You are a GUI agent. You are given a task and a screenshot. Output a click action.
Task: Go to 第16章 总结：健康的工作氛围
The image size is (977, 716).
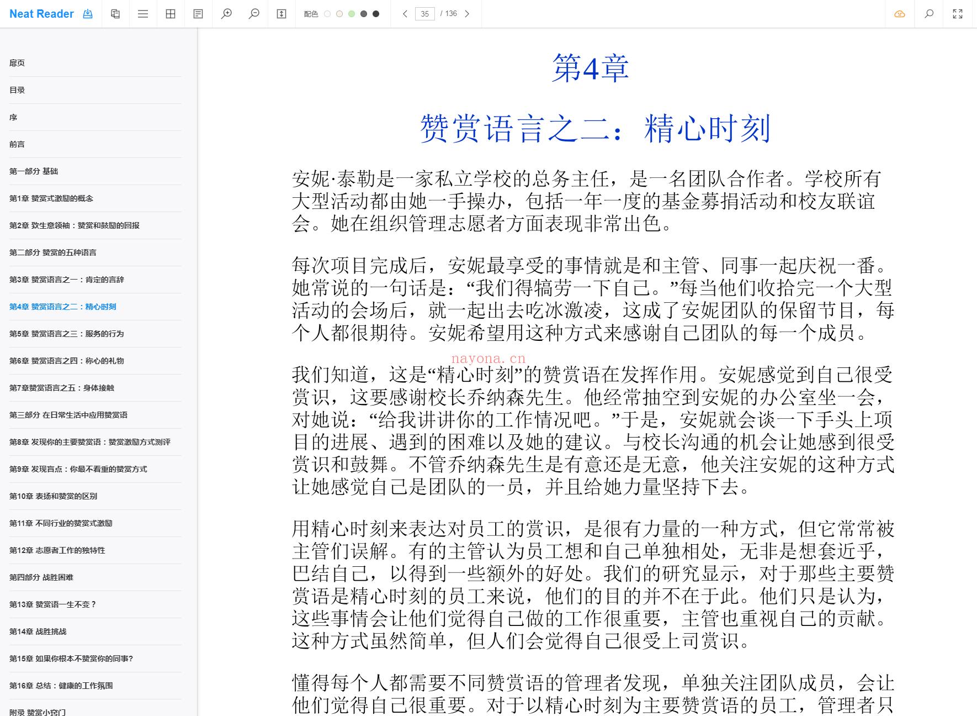tap(61, 686)
